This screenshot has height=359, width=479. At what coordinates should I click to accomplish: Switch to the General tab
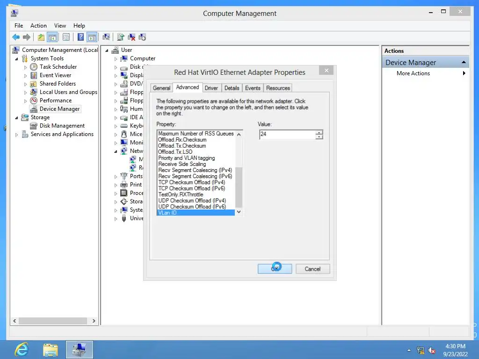tap(161, 88)
